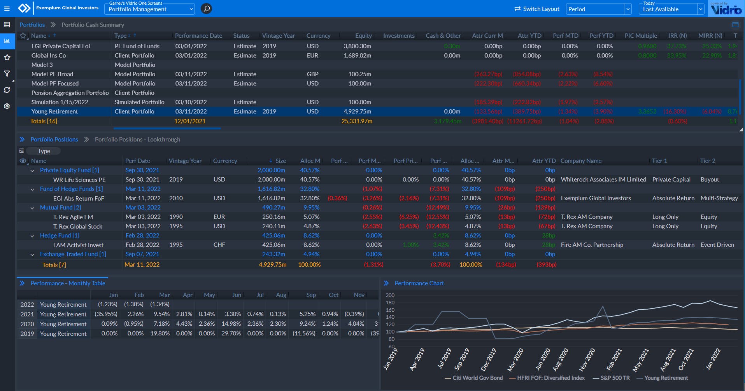Click the magnifier search icon

(x=207, y=9)
